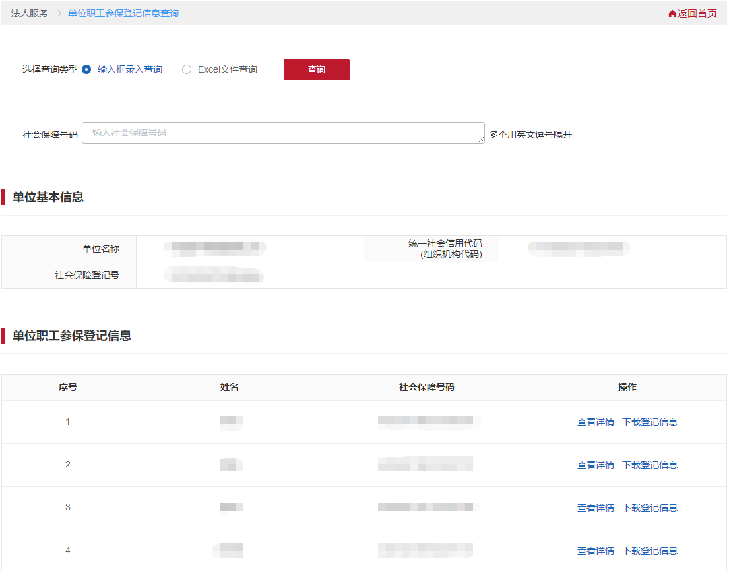Select the Excel文件查询 radio button
The image size is (729, 571).
[187, 69]
